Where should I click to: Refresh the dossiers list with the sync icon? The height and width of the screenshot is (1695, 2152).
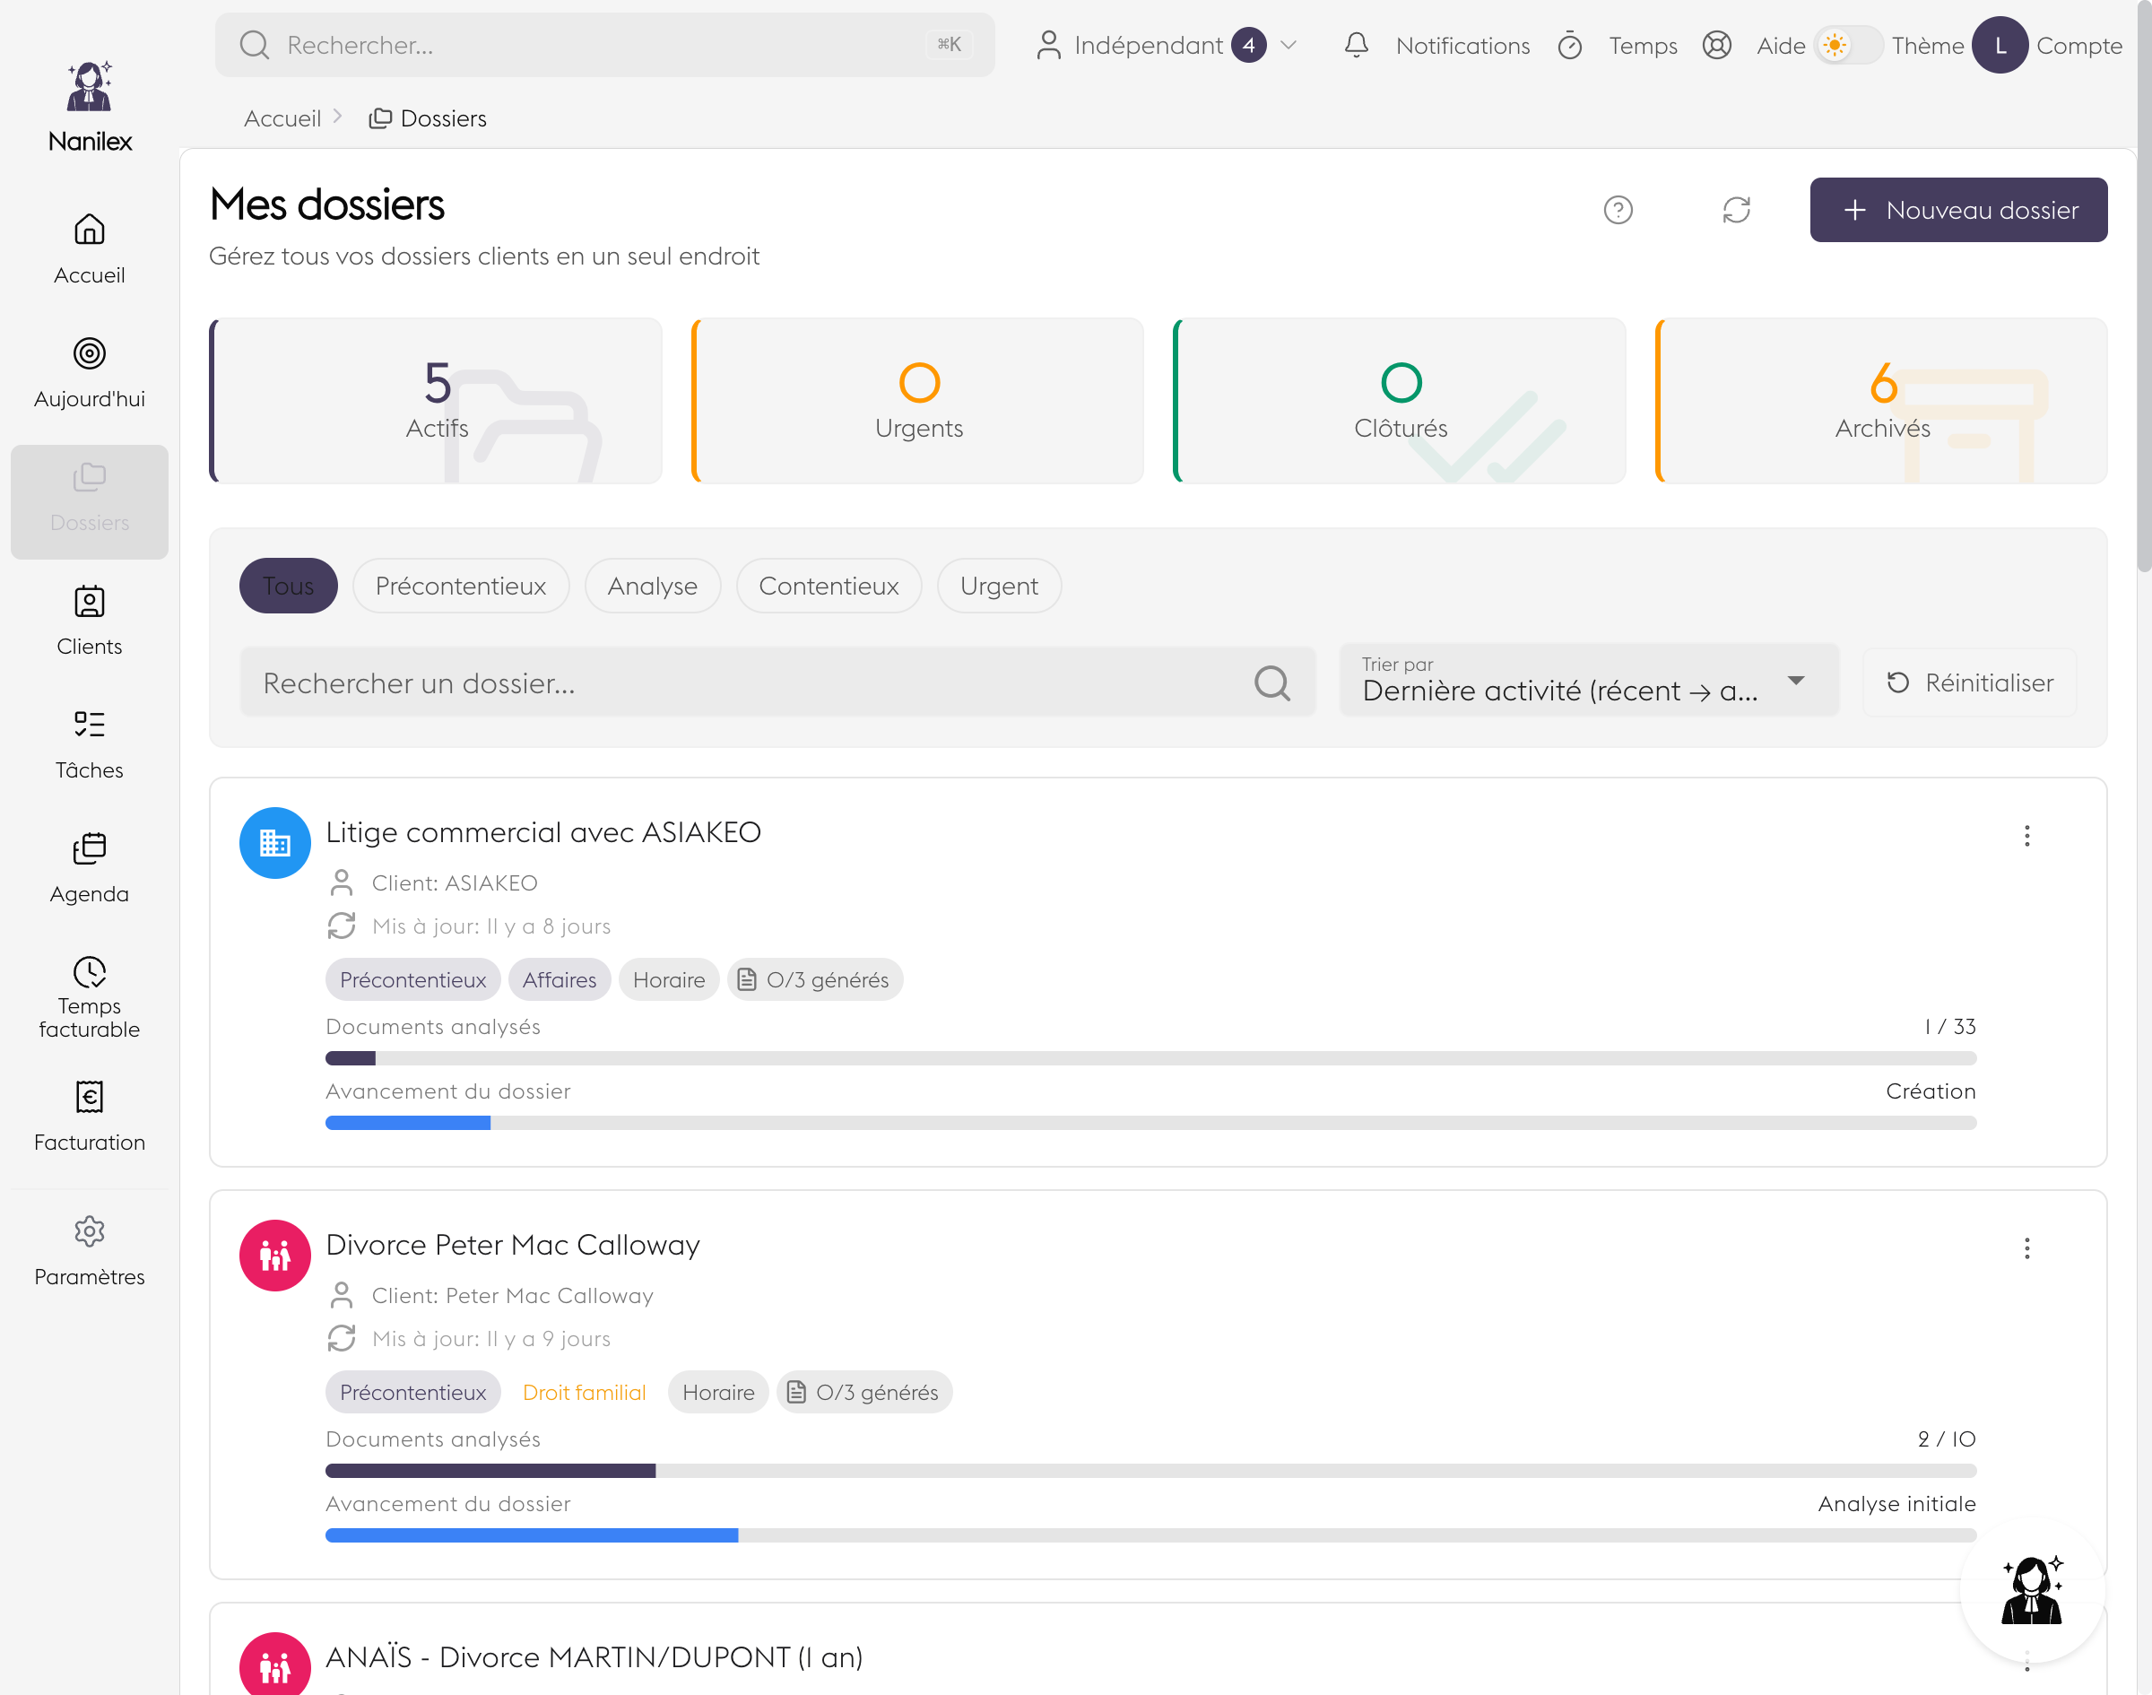pos(1735,209)
